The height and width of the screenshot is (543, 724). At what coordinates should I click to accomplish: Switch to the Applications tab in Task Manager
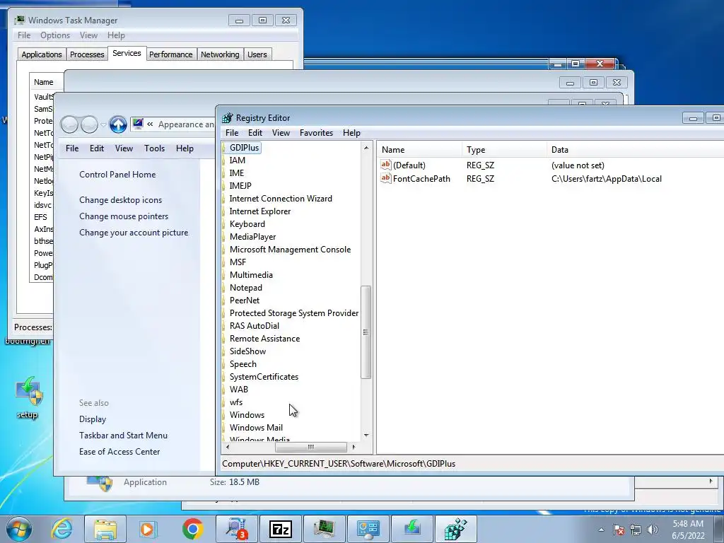click(x=42, y=54)
